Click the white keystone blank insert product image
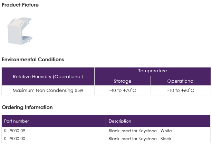Image resolution: width=212 pixels, height=147 pixels. [x=20, y=31]
